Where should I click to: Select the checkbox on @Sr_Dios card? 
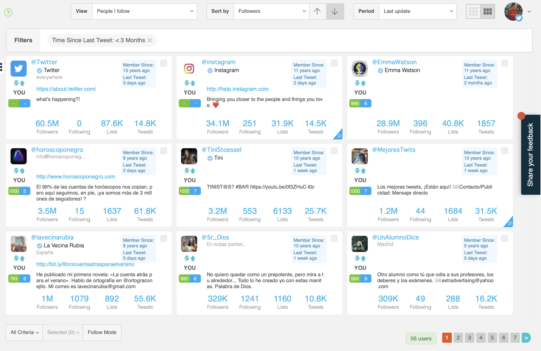pos(334,238)
